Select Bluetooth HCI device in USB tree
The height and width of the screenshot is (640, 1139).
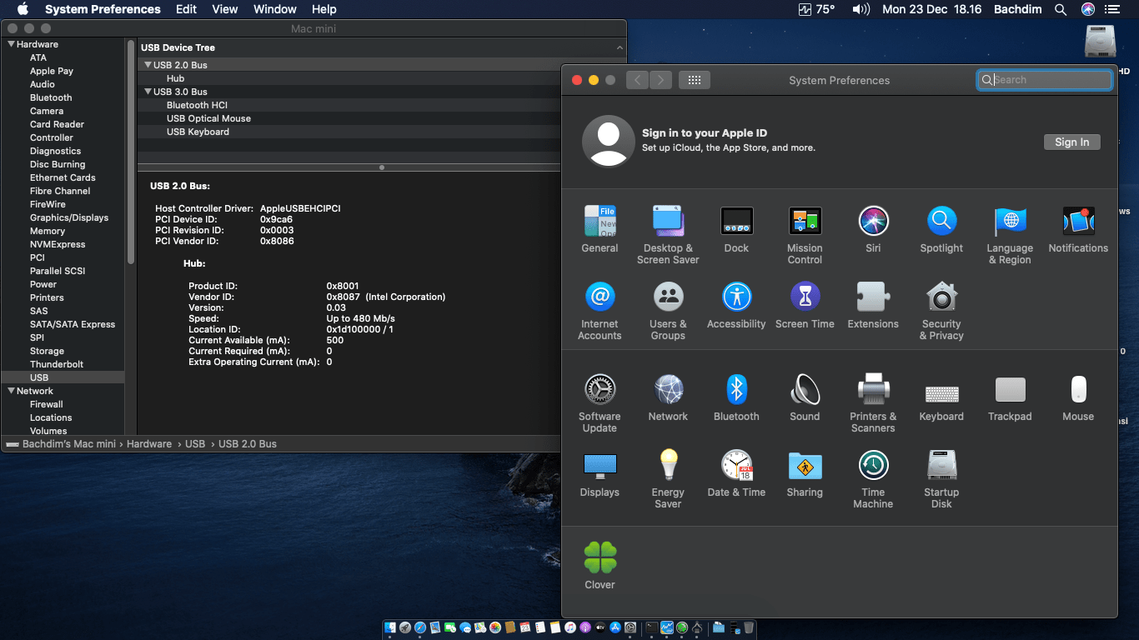197,105
